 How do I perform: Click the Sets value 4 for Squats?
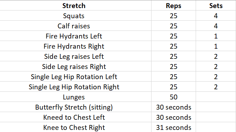click(216, 16)
